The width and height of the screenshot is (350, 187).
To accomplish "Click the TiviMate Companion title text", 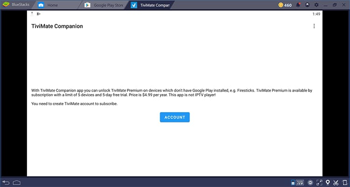I will pos(57,27).
